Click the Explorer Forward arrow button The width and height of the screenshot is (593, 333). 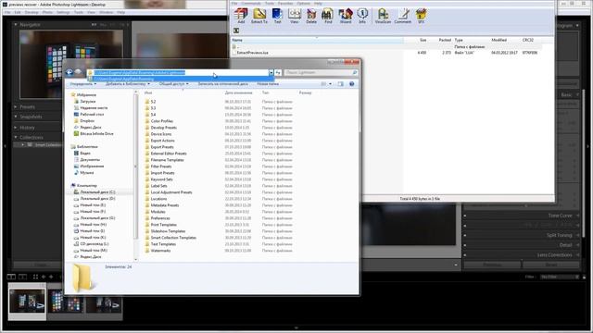(x=78, y=72)
